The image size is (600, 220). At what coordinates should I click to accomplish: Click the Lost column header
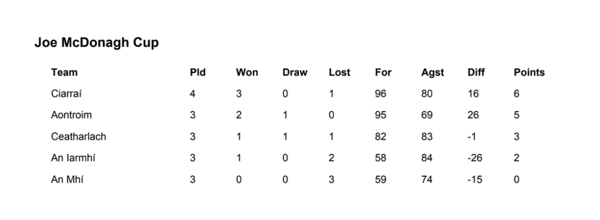click(x=339, y=72)
